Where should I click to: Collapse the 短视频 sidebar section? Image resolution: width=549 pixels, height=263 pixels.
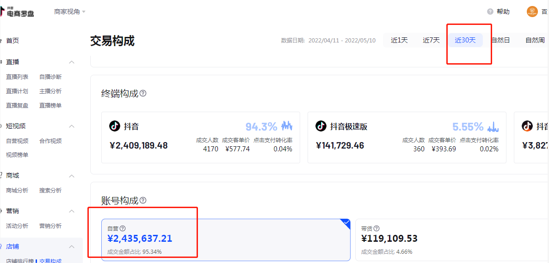point(72,126)
